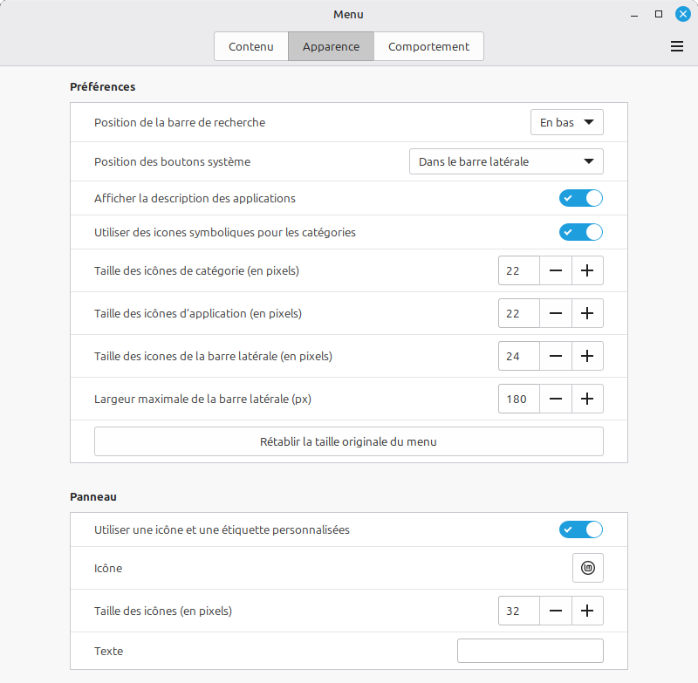Increase maximum sidebar width with plus
Viewport: 698px width, 683px height.
pos(587,399)
